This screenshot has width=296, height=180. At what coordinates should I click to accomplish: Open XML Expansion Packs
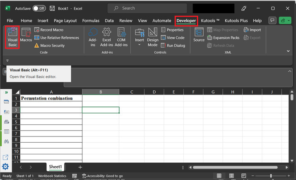coord(223,38)
